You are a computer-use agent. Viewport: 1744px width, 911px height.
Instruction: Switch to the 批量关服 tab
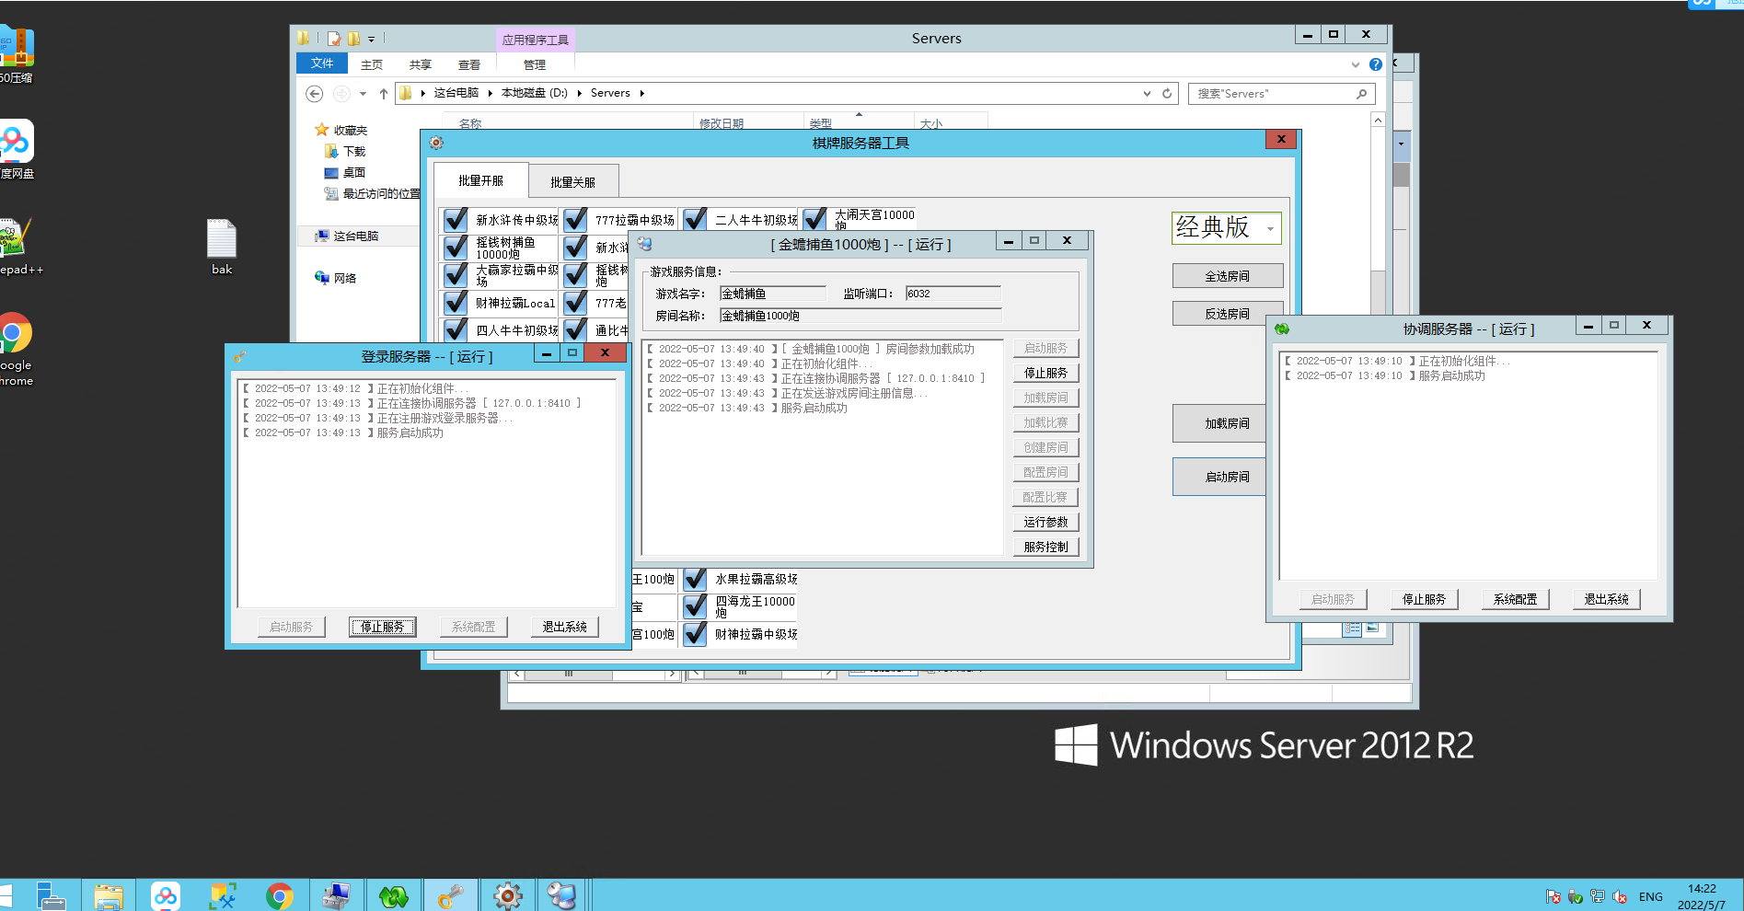pyautogui.click(x=572, y=182)
